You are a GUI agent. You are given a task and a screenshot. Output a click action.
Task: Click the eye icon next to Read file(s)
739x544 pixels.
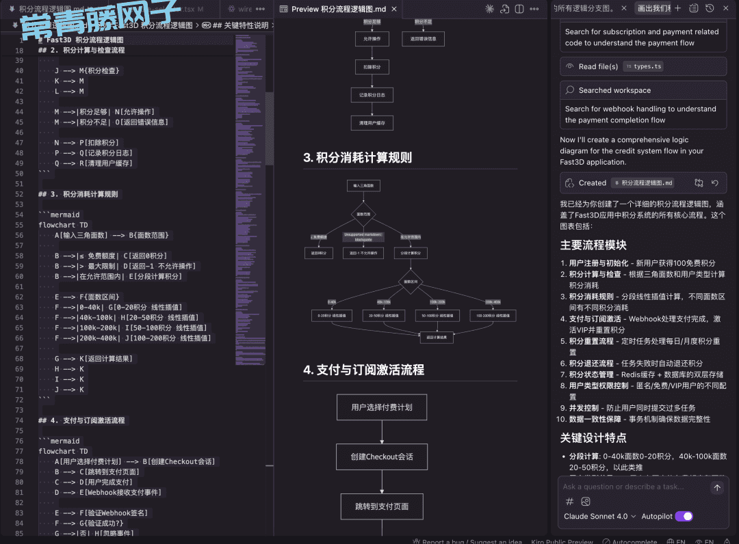570,66
